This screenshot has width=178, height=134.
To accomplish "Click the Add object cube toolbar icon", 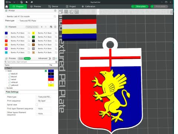I will [61, 12].
